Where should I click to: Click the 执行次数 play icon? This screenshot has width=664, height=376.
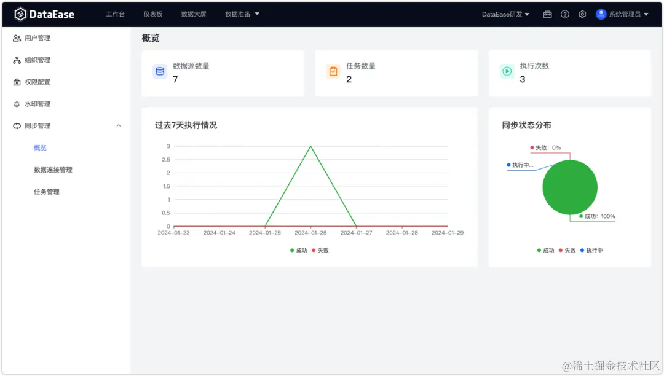[507, 71]
